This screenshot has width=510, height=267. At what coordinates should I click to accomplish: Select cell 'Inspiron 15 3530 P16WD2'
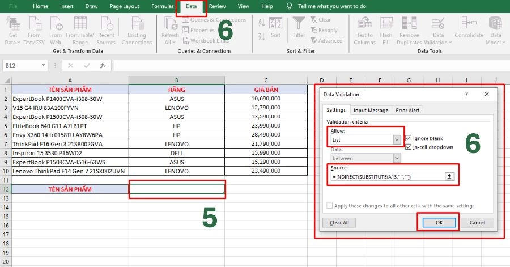tap(70, 153)
